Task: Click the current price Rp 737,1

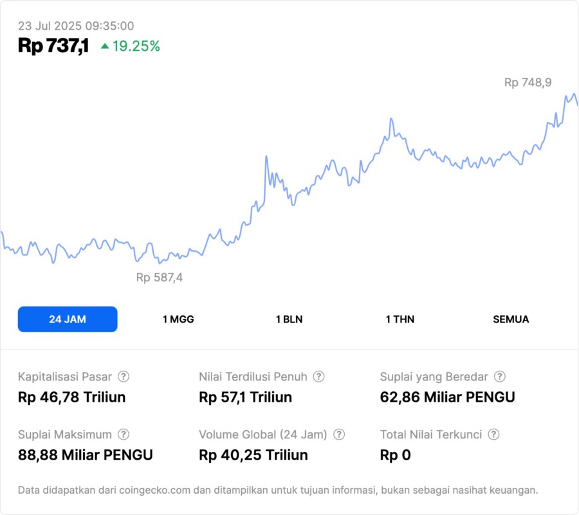Action: tap(53, 46)
